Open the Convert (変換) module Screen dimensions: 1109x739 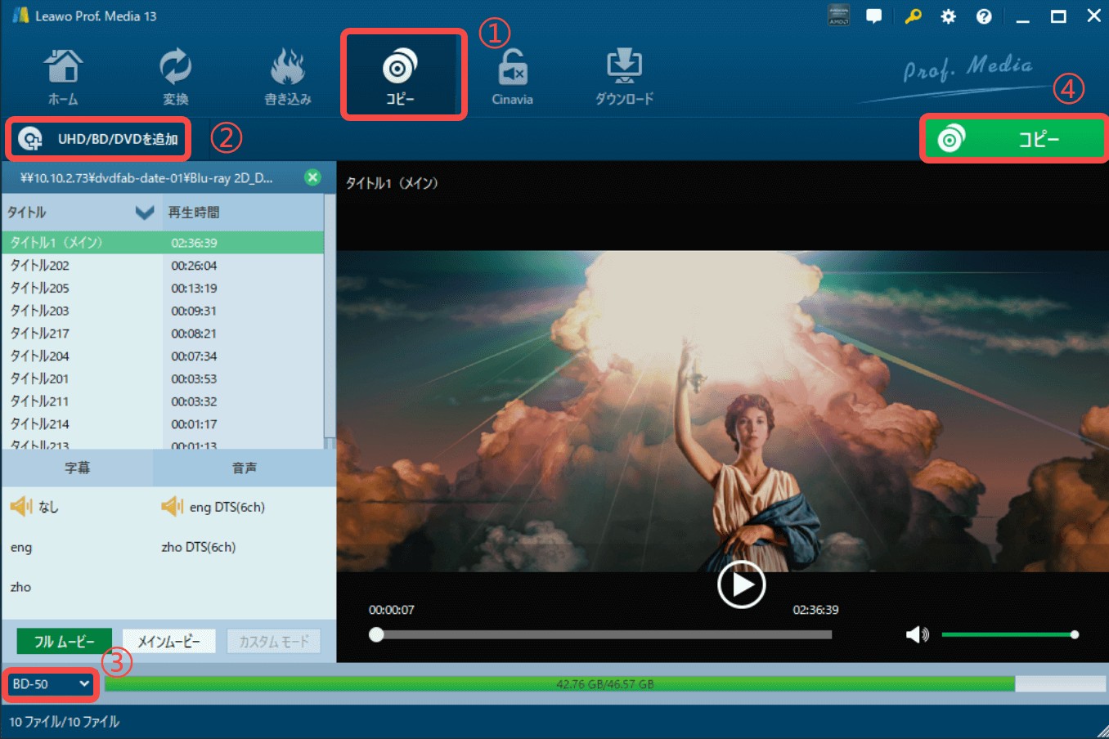(175, 78)
